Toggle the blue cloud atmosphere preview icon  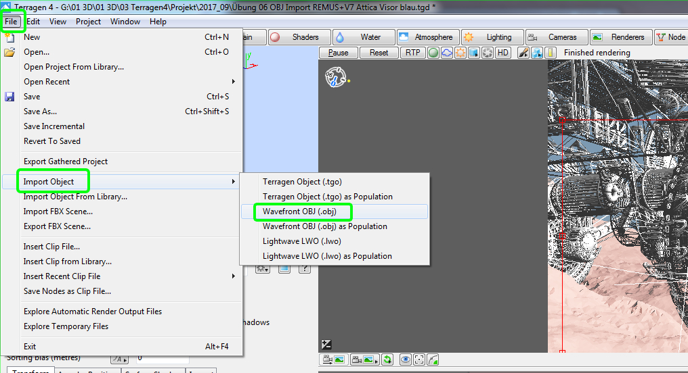447,53
